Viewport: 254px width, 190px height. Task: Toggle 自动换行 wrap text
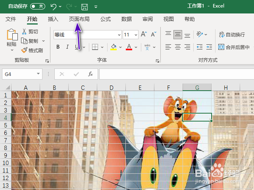coord(232,34)
